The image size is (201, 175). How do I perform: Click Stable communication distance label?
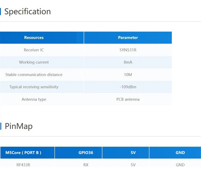coord(34,74)
